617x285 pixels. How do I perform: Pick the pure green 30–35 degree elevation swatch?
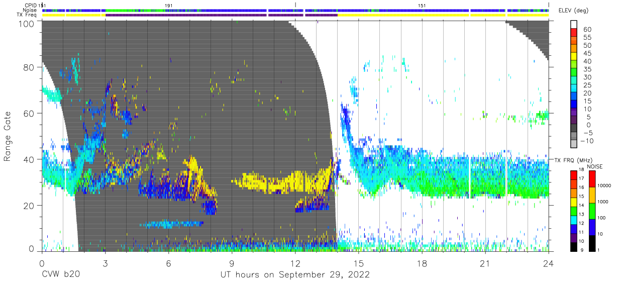click(574, 73)
